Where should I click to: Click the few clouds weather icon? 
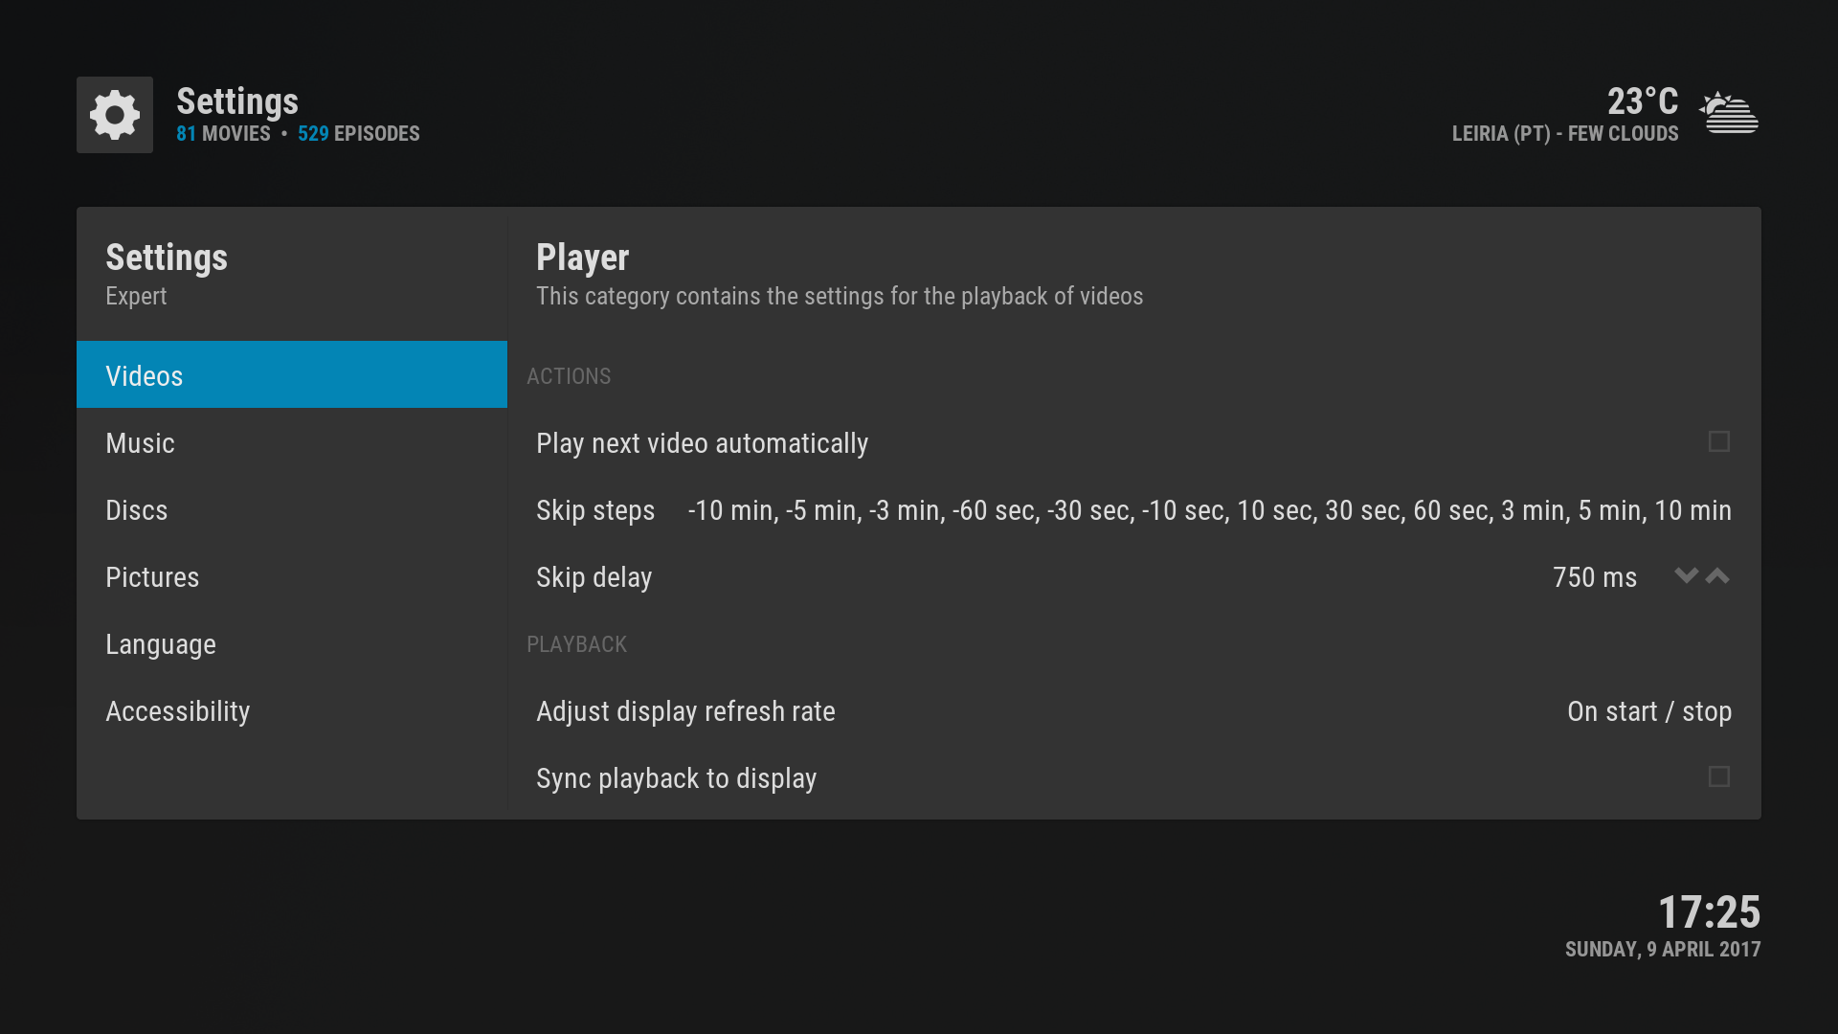1729,114
